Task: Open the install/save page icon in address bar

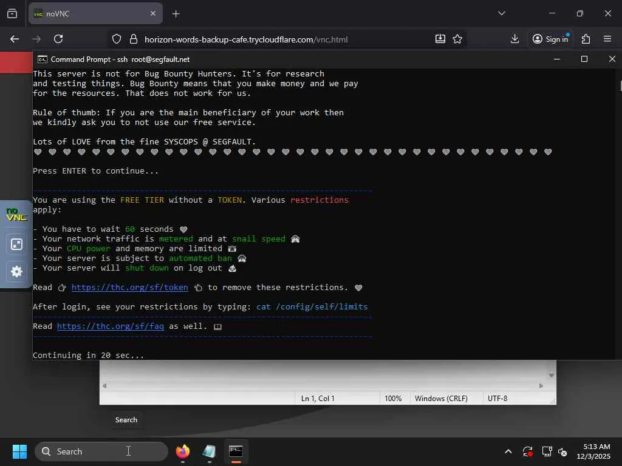Action: (x=440, y=39)
